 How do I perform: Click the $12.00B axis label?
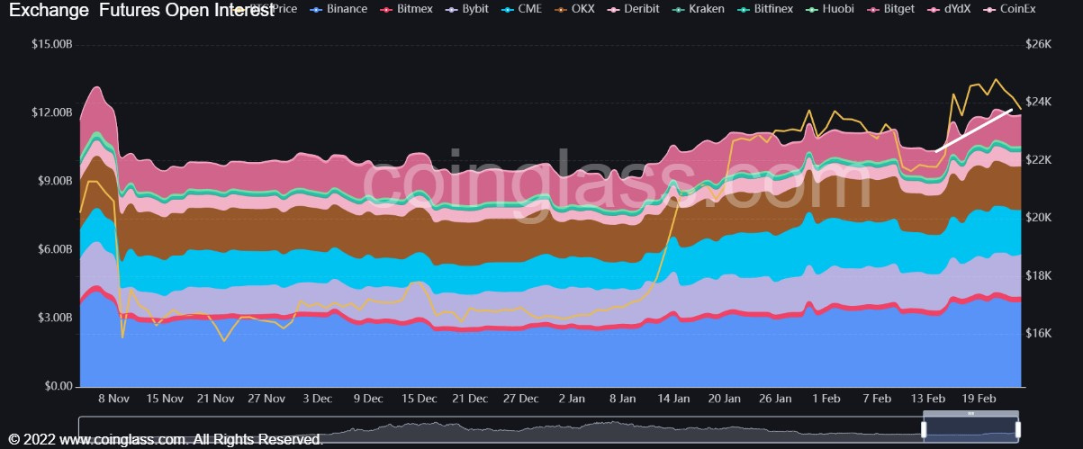50,112
